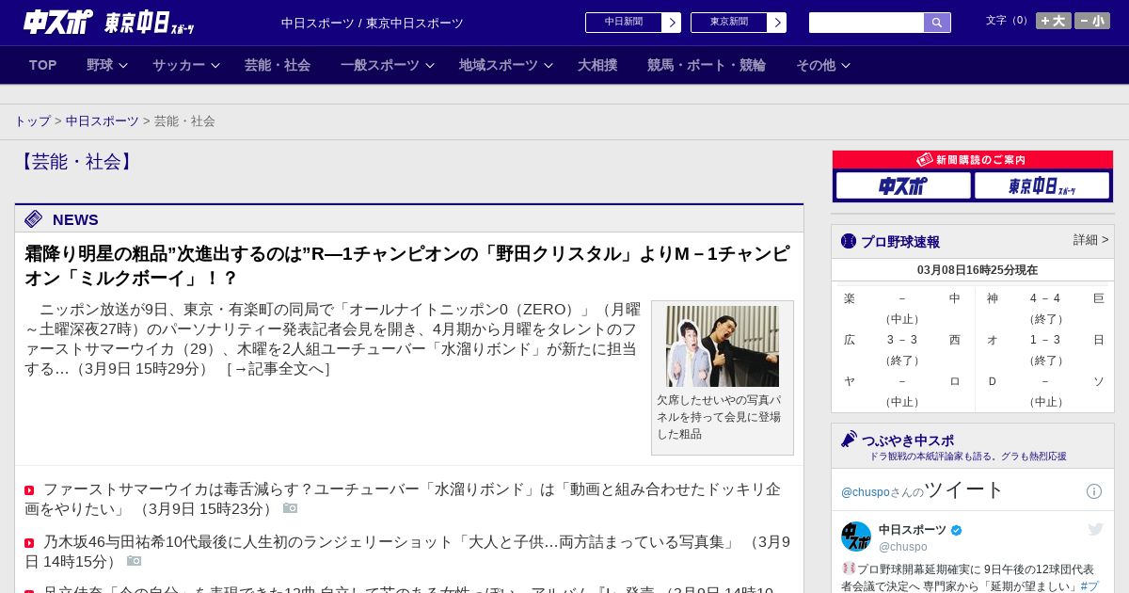This screenshot has width=1129, height=593.
Task: Click @chuspo link in tweet widget header
Action: [865, 492]
